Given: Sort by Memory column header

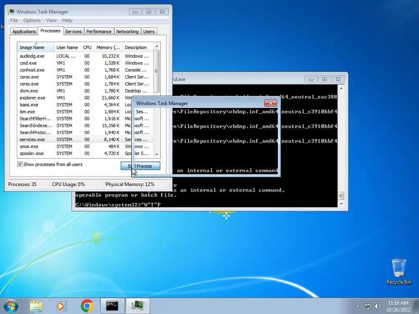Looking at the screenshot, I should tap(108, 47).
